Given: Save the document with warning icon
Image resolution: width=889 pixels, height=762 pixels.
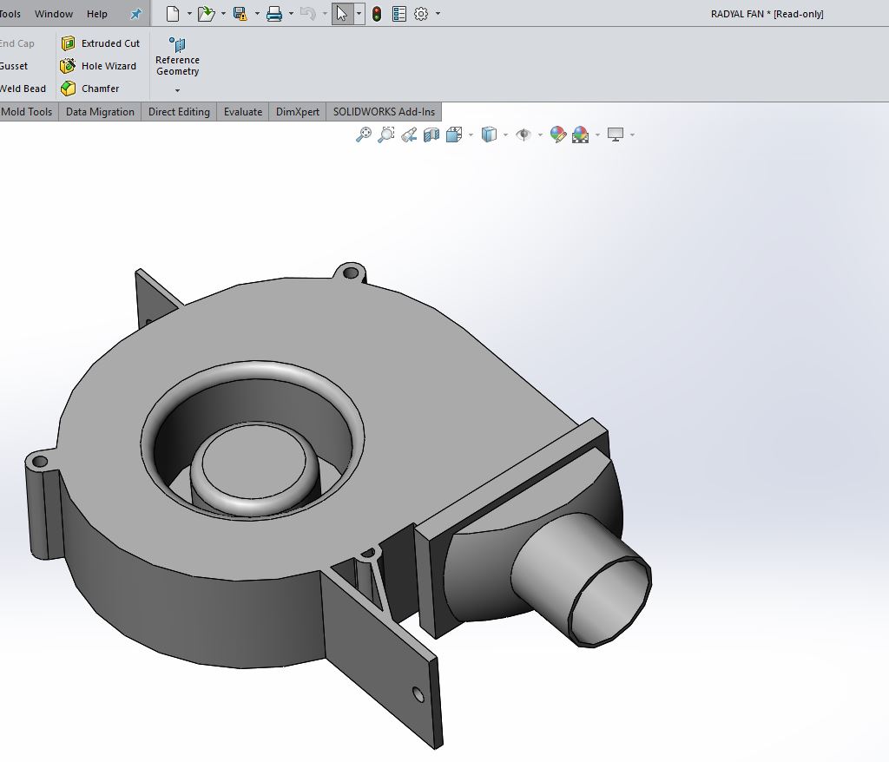Looking at the screenshot, I should coord(240,14).
